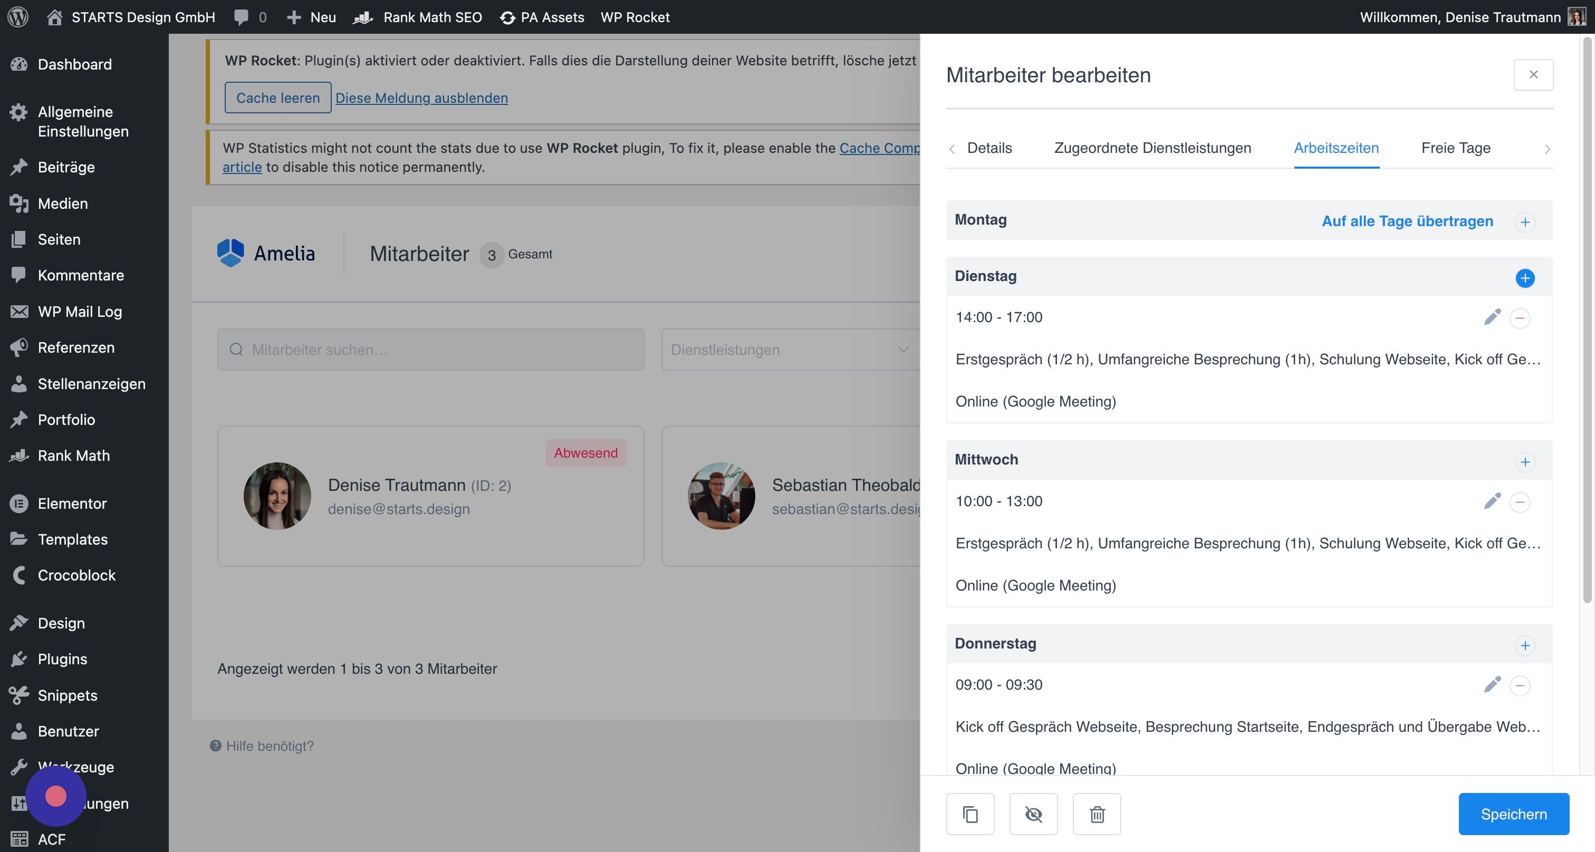The image size is (1595, 852).
Task: Add a work period for Montag with the plus icon
Action: (x=1524, y=221)
